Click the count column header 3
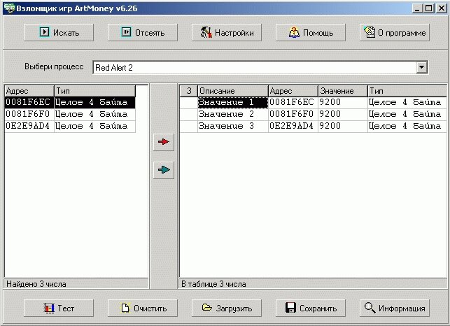 (188, 91)
